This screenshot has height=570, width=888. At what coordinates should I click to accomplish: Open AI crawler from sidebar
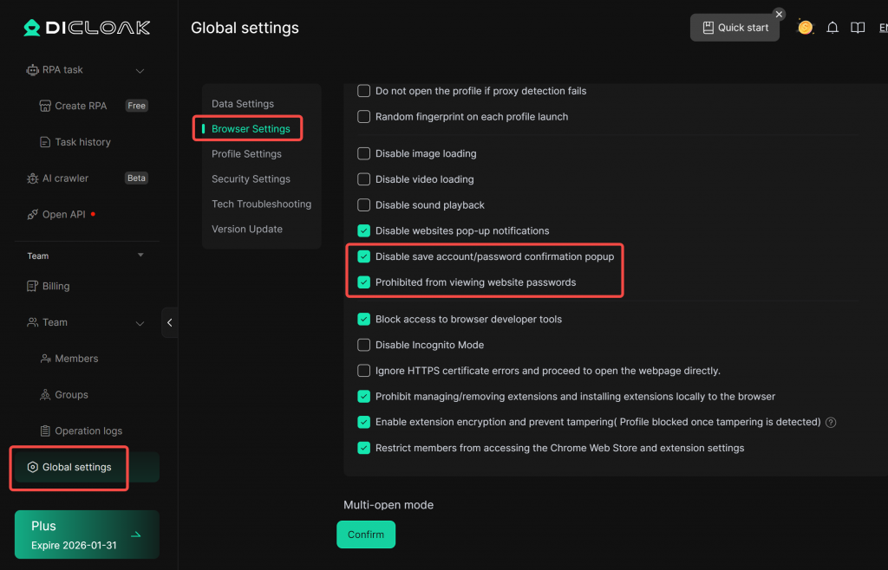click(x=66, y=178)
